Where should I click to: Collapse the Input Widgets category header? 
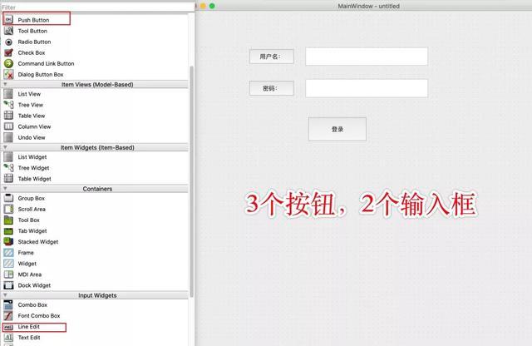point(96,295)
